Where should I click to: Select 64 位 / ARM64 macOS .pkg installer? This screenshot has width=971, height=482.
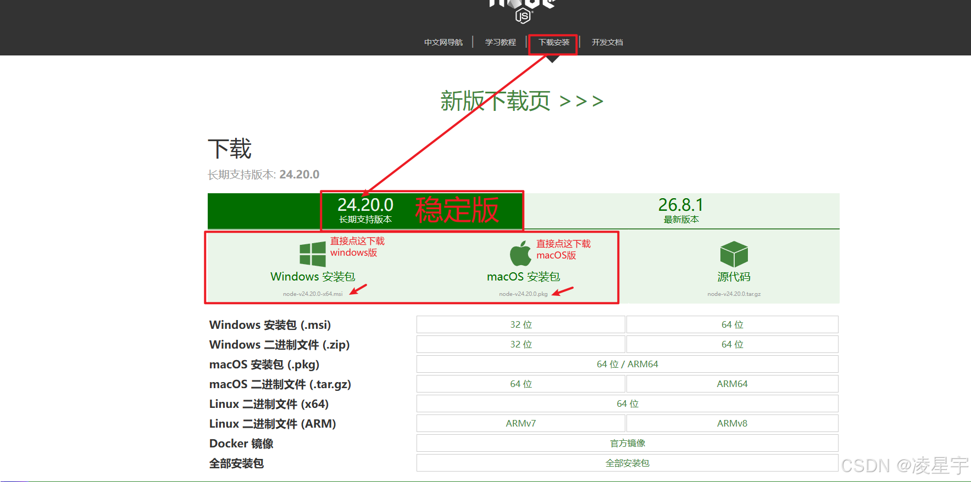[628, 364]
